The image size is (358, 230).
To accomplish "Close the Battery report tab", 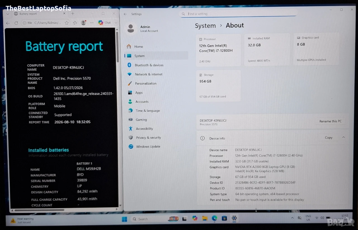I will (64, 13).
